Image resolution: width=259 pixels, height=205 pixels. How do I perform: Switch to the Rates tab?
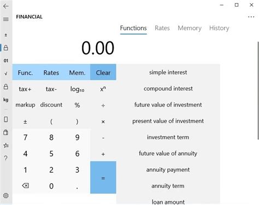[x=162, y=28]
